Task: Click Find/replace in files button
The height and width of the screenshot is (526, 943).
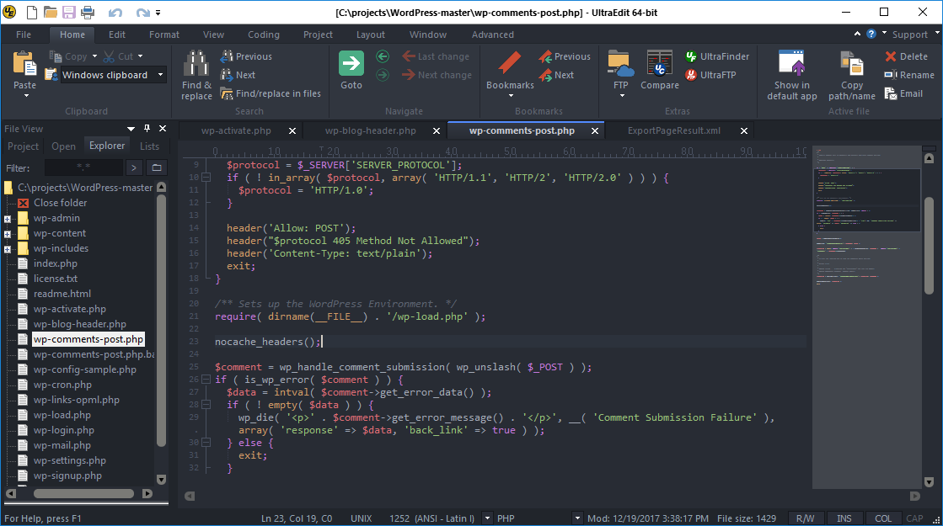Action: tap(271, 93)
